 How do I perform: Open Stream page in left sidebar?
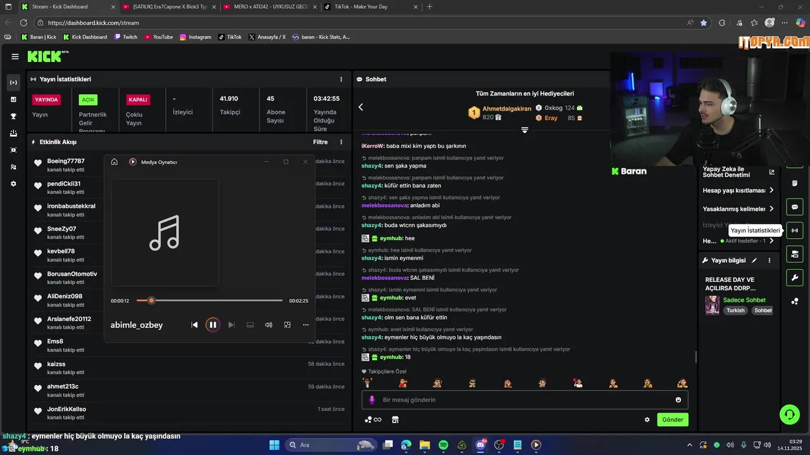(13, 82)
